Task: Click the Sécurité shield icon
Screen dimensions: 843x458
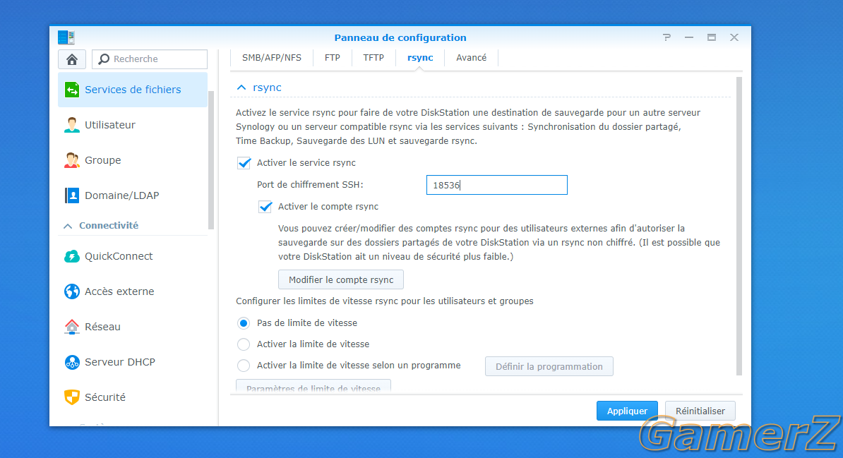Action: (71, 397)
